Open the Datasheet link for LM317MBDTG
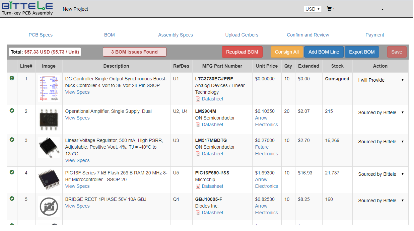 click(x=212, y=154)
